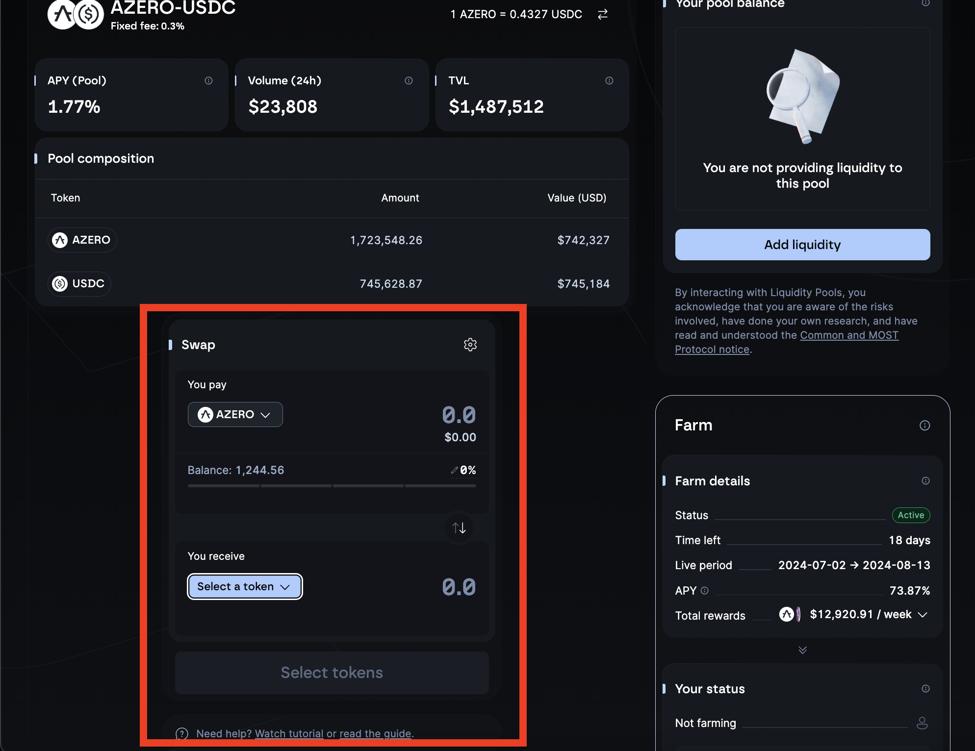Click the You pay amount field
Image resolution: width=975 pixels, height=751 pixels.
pos(458,415)
